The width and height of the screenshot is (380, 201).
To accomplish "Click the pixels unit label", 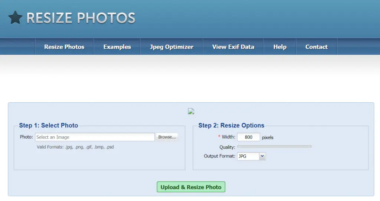I will point(268,137).
